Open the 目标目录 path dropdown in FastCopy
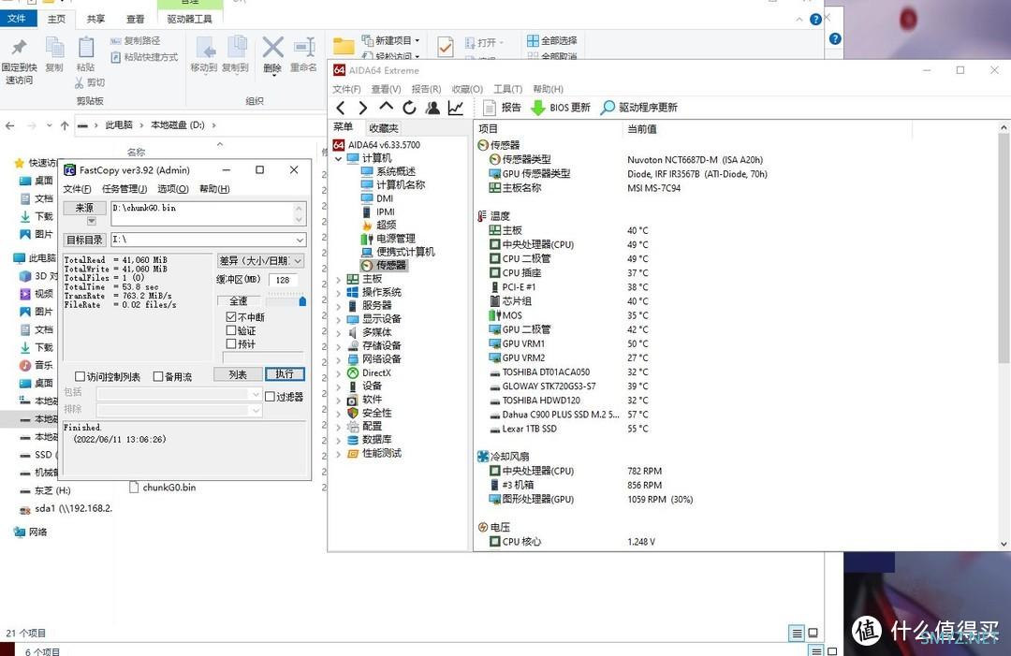 tap(300, 240)
